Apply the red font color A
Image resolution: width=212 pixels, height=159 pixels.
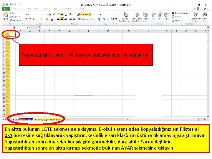pos(52,19)
